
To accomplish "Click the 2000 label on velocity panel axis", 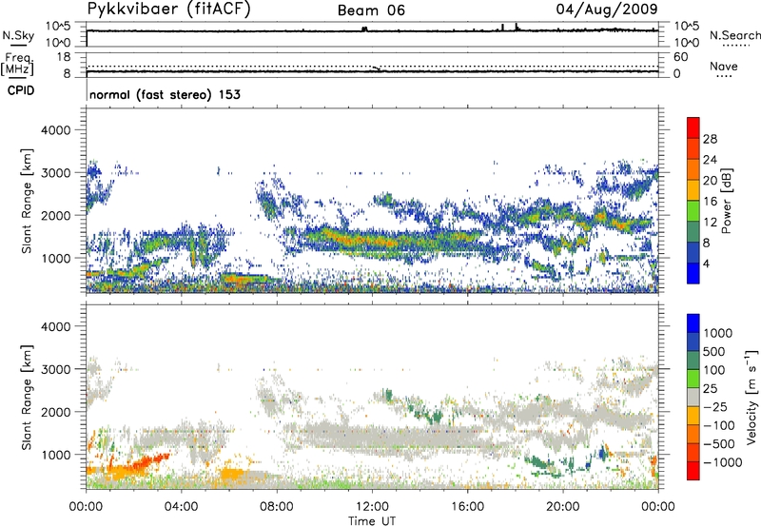I will pos(56,412).
